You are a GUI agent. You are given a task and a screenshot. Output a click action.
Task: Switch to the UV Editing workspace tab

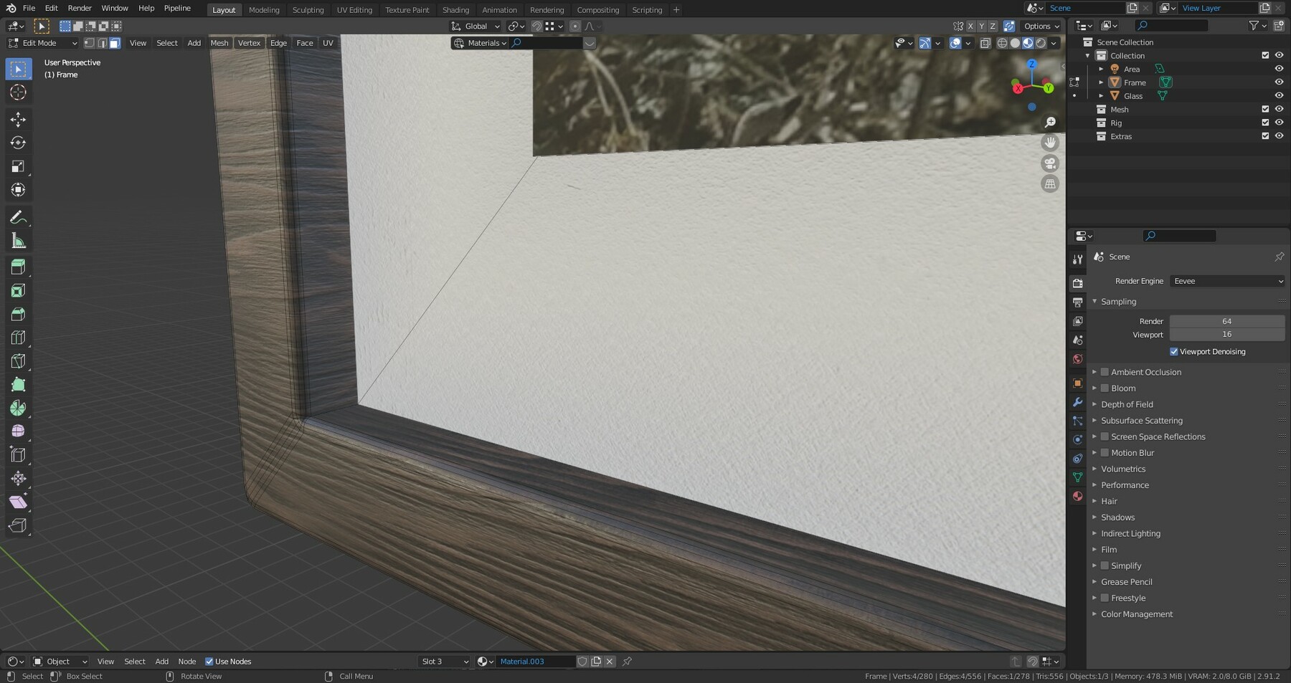click(x=354, y=10)
